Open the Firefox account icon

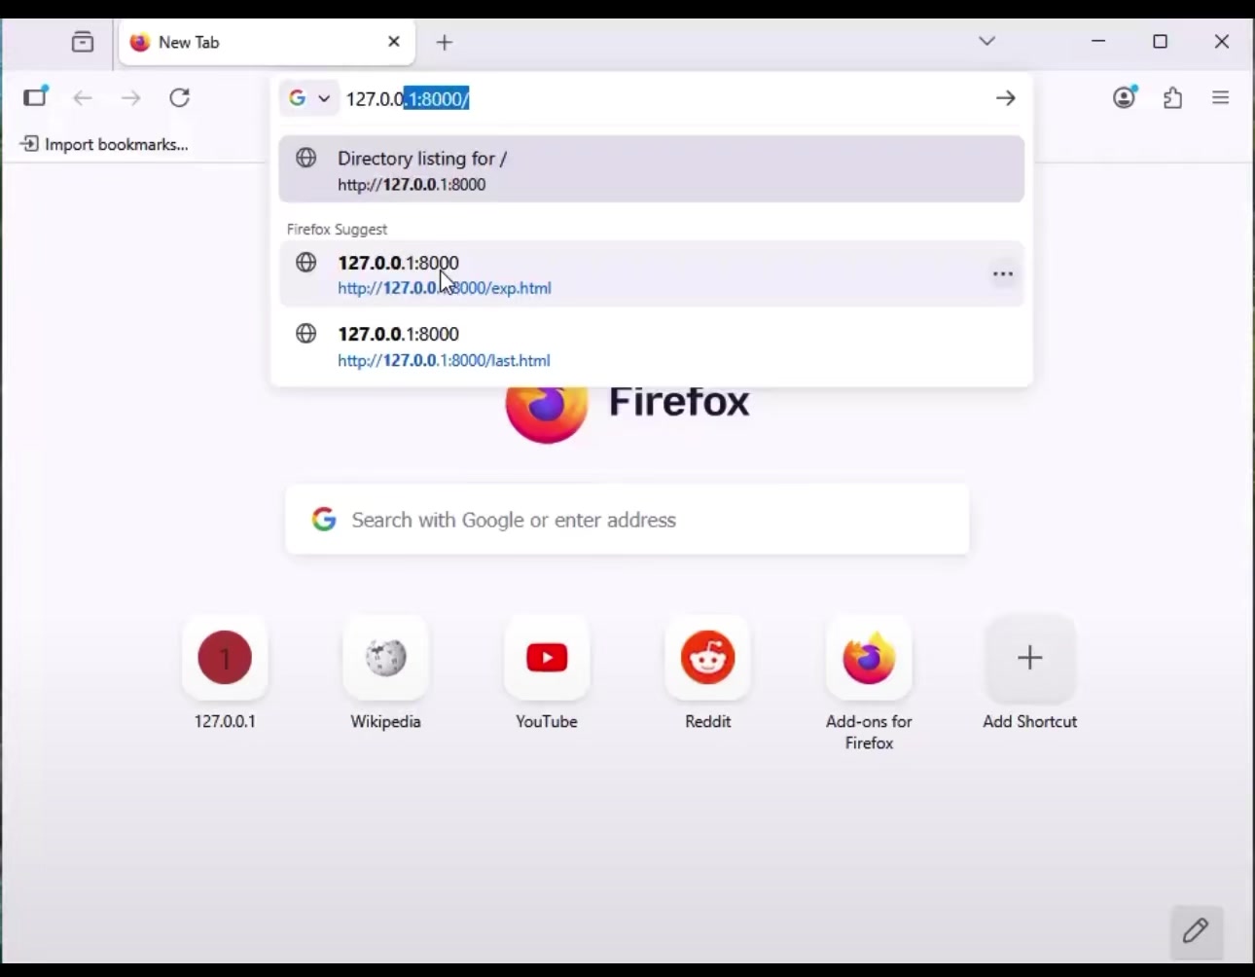[x=1126, y=97]
